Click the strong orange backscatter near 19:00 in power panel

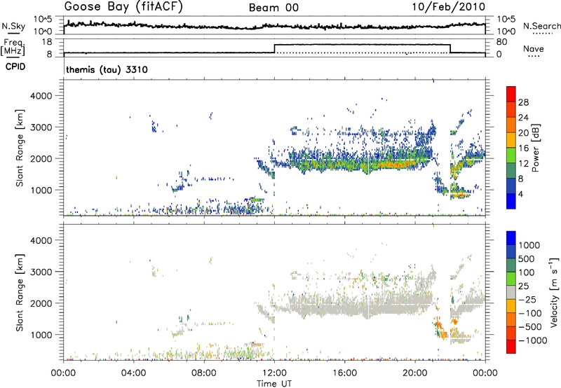(396, 165)
